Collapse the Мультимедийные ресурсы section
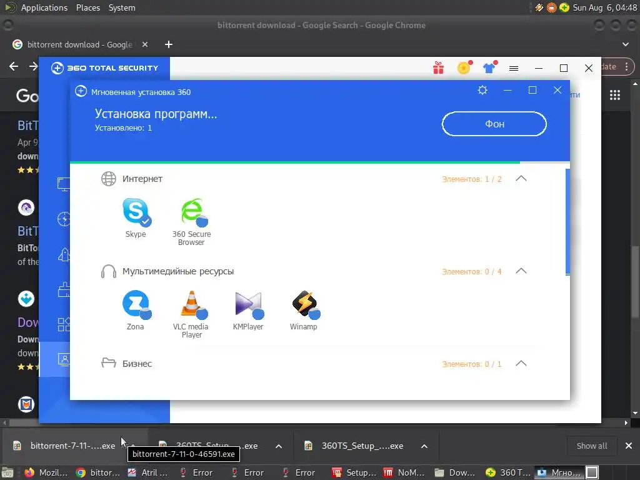 (521, 271)
